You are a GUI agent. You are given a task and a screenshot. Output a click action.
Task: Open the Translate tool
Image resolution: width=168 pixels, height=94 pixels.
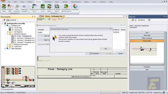click(75, 7)
